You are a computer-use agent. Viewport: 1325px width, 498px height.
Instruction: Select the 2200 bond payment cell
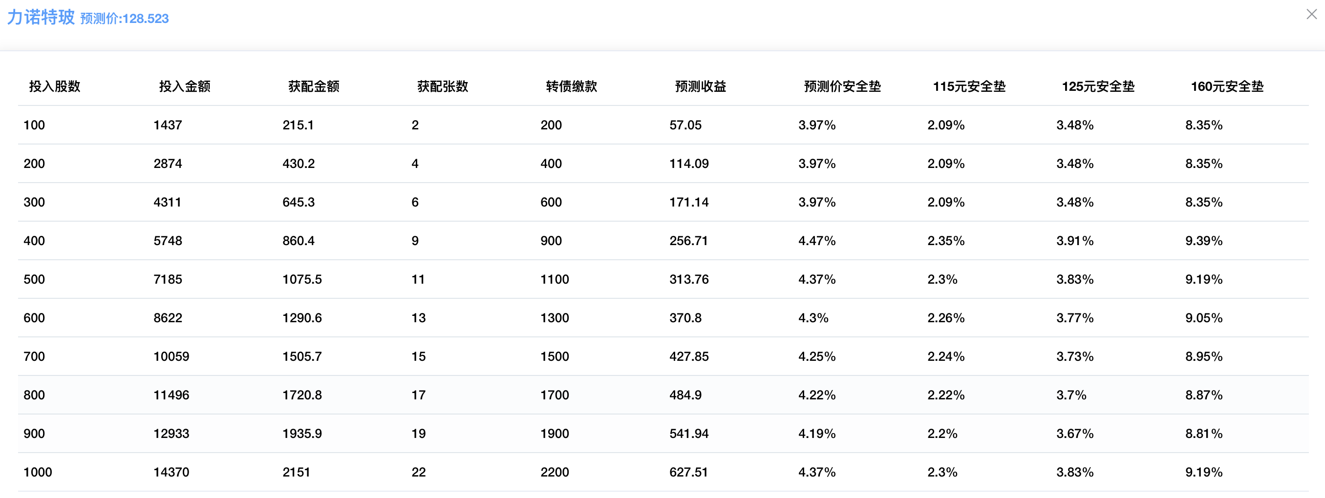[x=555, y=472]
